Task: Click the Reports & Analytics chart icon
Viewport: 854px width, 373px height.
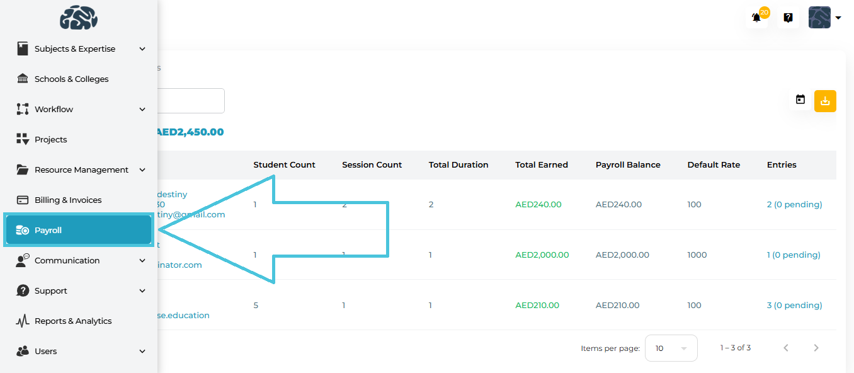Action: 23,321
